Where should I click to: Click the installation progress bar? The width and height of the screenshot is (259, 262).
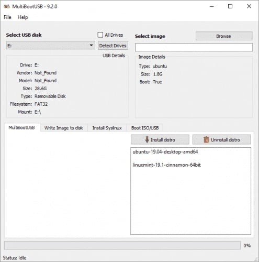[x=122, y=245]
